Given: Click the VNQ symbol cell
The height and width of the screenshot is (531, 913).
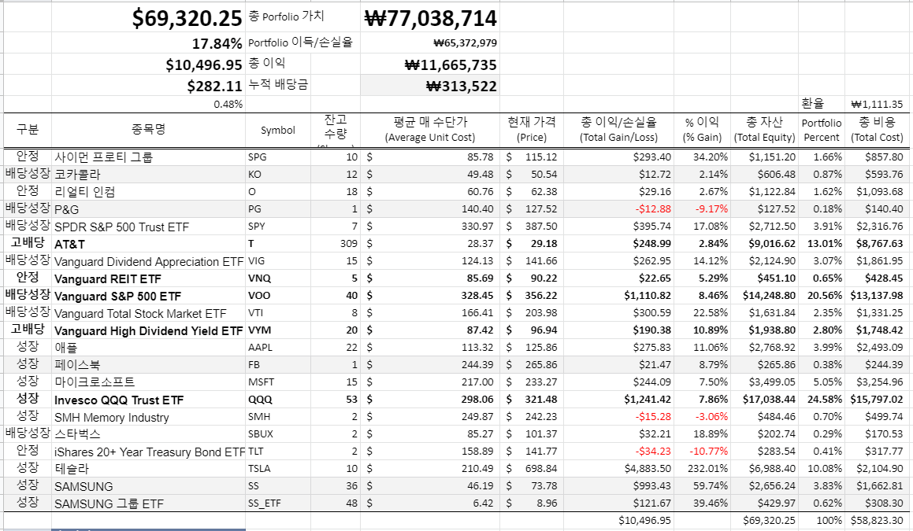Looking at the screenshot, I should [x=278, y=278].
